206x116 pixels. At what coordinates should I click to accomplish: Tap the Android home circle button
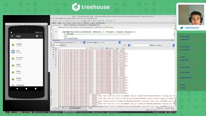point(26,89)
